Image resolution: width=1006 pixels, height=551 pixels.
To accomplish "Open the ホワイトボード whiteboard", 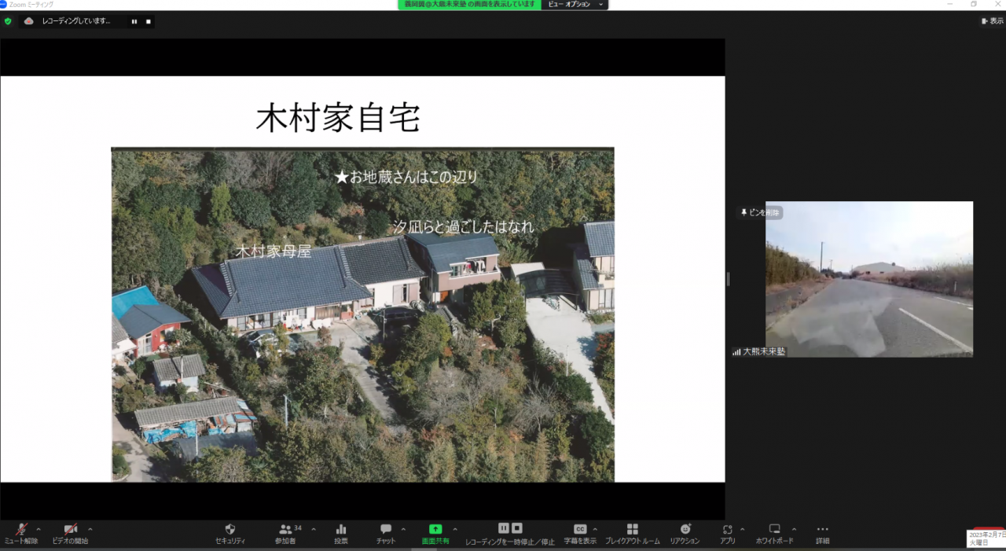I will pos(774,534).
